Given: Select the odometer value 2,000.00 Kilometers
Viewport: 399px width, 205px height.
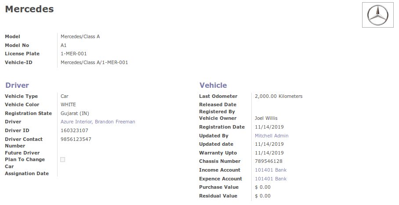Looking at the screenshot, I should 279,96.
